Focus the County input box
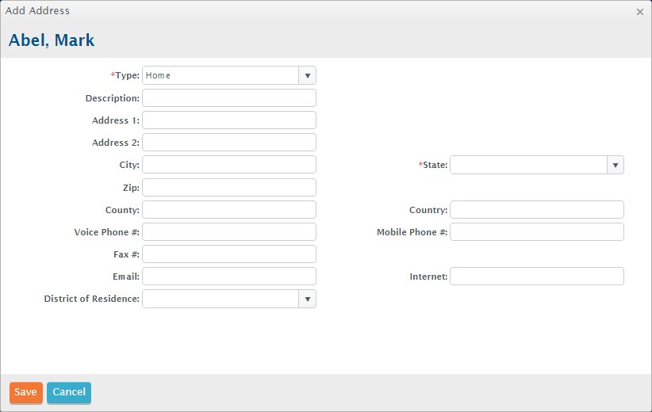The height and width of the screenshot is (412, 652). 229,210
